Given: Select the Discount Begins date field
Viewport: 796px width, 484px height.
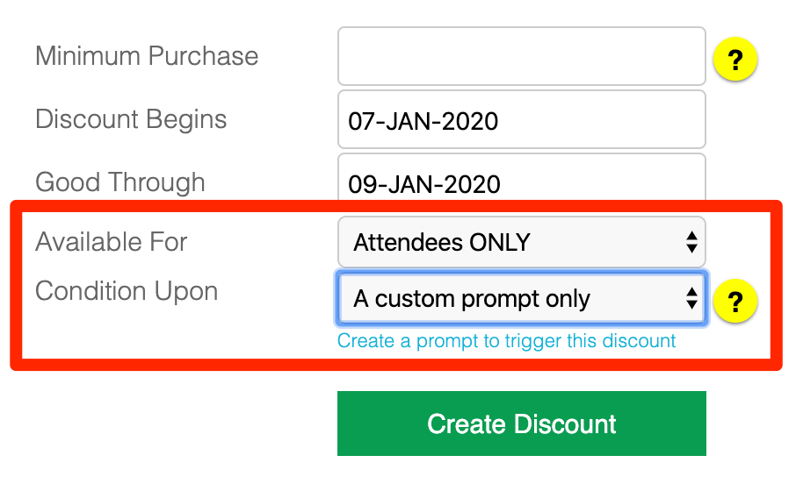Looking at the screenshot, I should [x=522, y=119].
